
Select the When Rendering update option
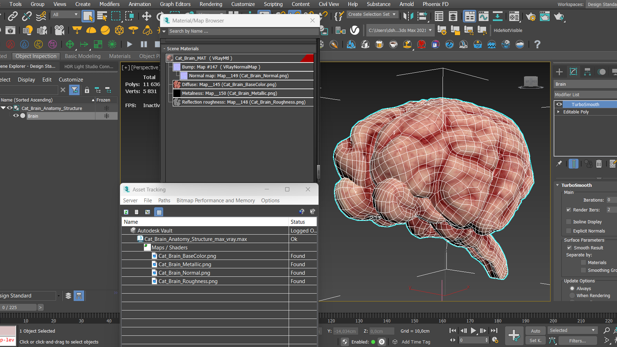pyautogui.click(x=572, y=296)
